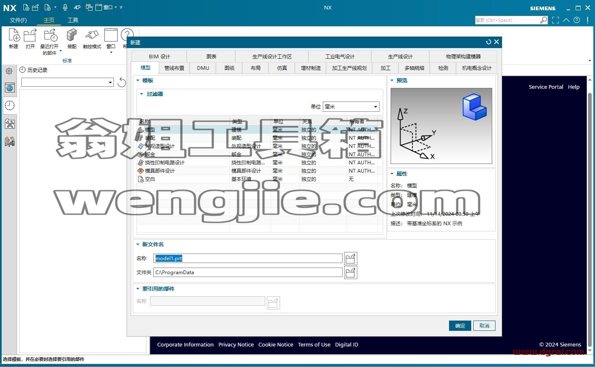Switch to the 增材制造 tab
The height and width of the screenshot is (367, 595).
pyautogui.click(x=311, y=68)
